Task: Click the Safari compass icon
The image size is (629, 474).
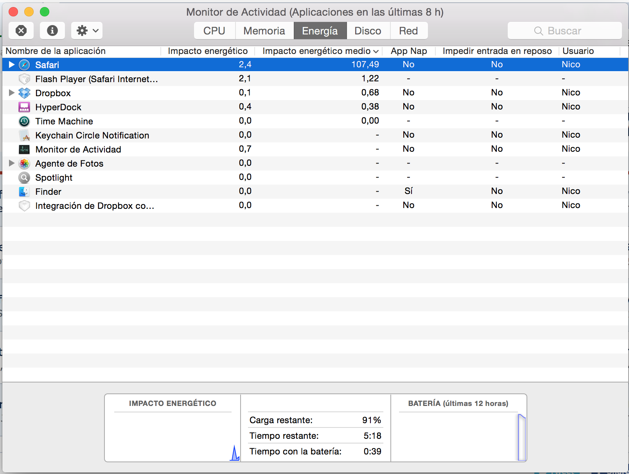Action: tap(24, 65)
